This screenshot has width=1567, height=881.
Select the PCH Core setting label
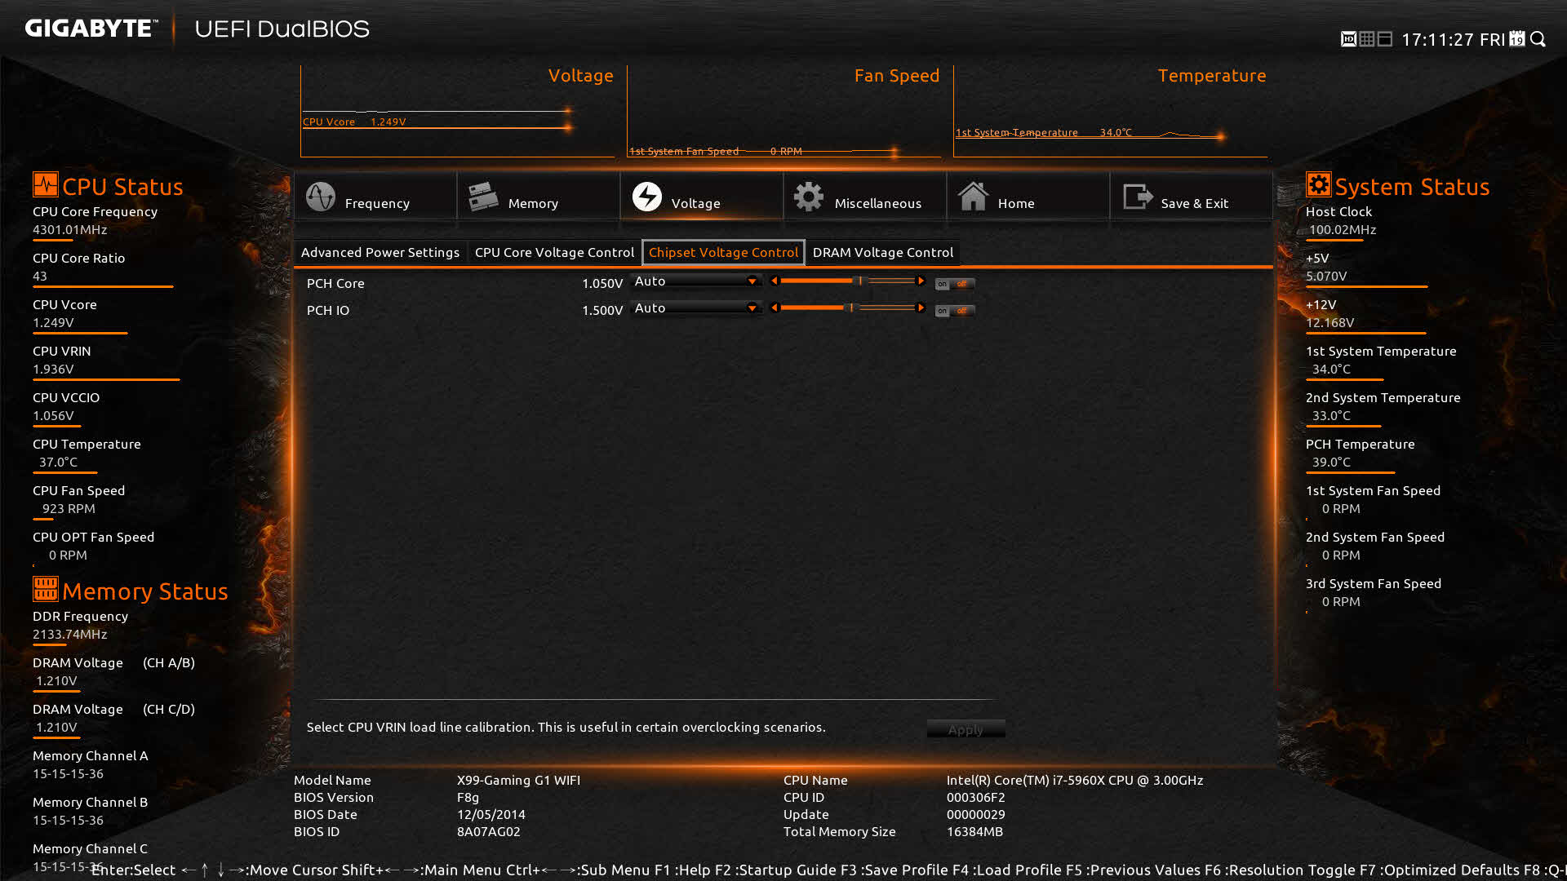335,284
